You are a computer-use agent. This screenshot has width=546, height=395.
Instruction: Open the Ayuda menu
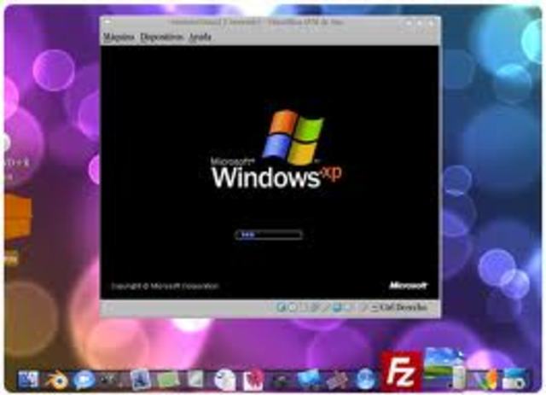pos(200,38)
